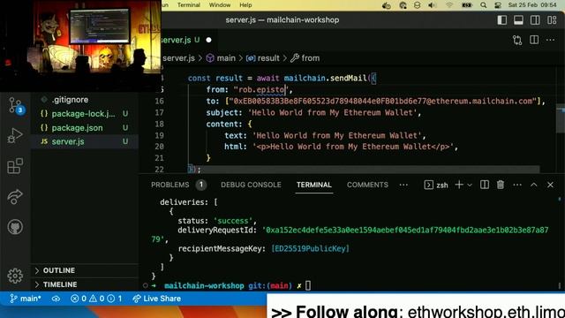Click the unsaved dot on server.js tab
The image size is (565, 318).
(208, 40)
